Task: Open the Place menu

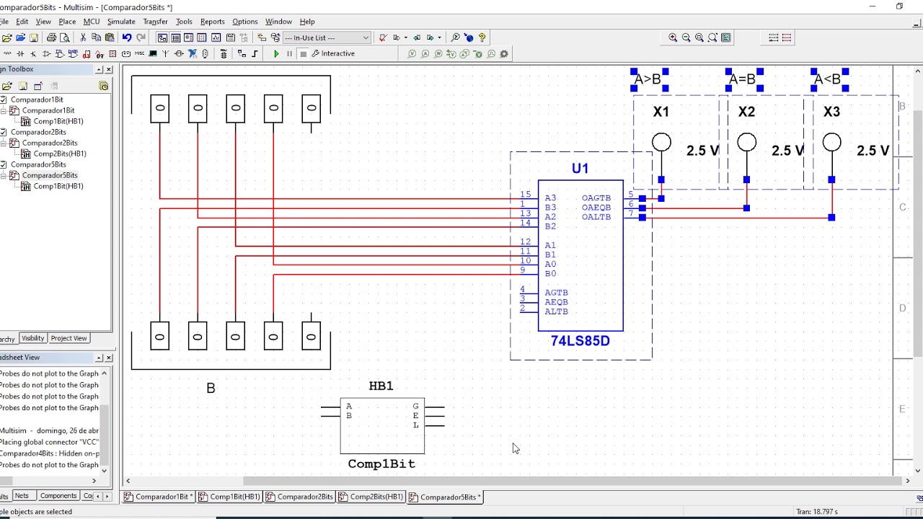Action: coord(67,22)
